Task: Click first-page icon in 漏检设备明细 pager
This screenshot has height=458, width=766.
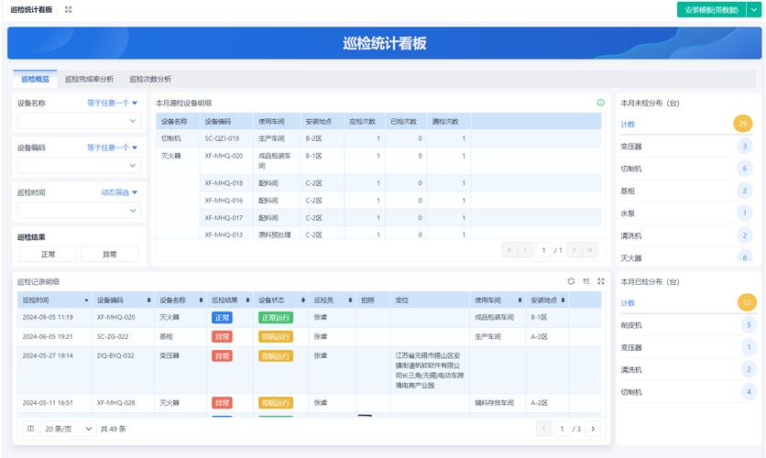Action: click(509, 250)
